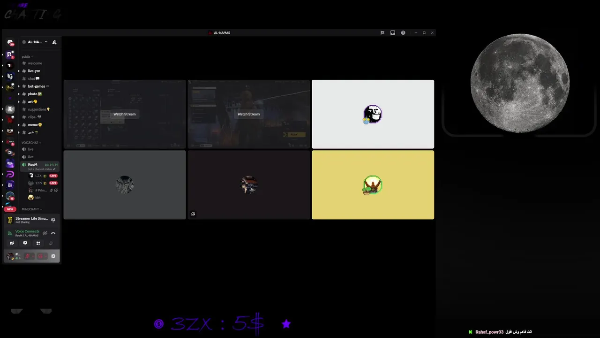Viewport: 600px width, 338px height.
Task: Toggle noise suppression next to Voice Connected
Action: pyautogui.click(x=45, y=233)
